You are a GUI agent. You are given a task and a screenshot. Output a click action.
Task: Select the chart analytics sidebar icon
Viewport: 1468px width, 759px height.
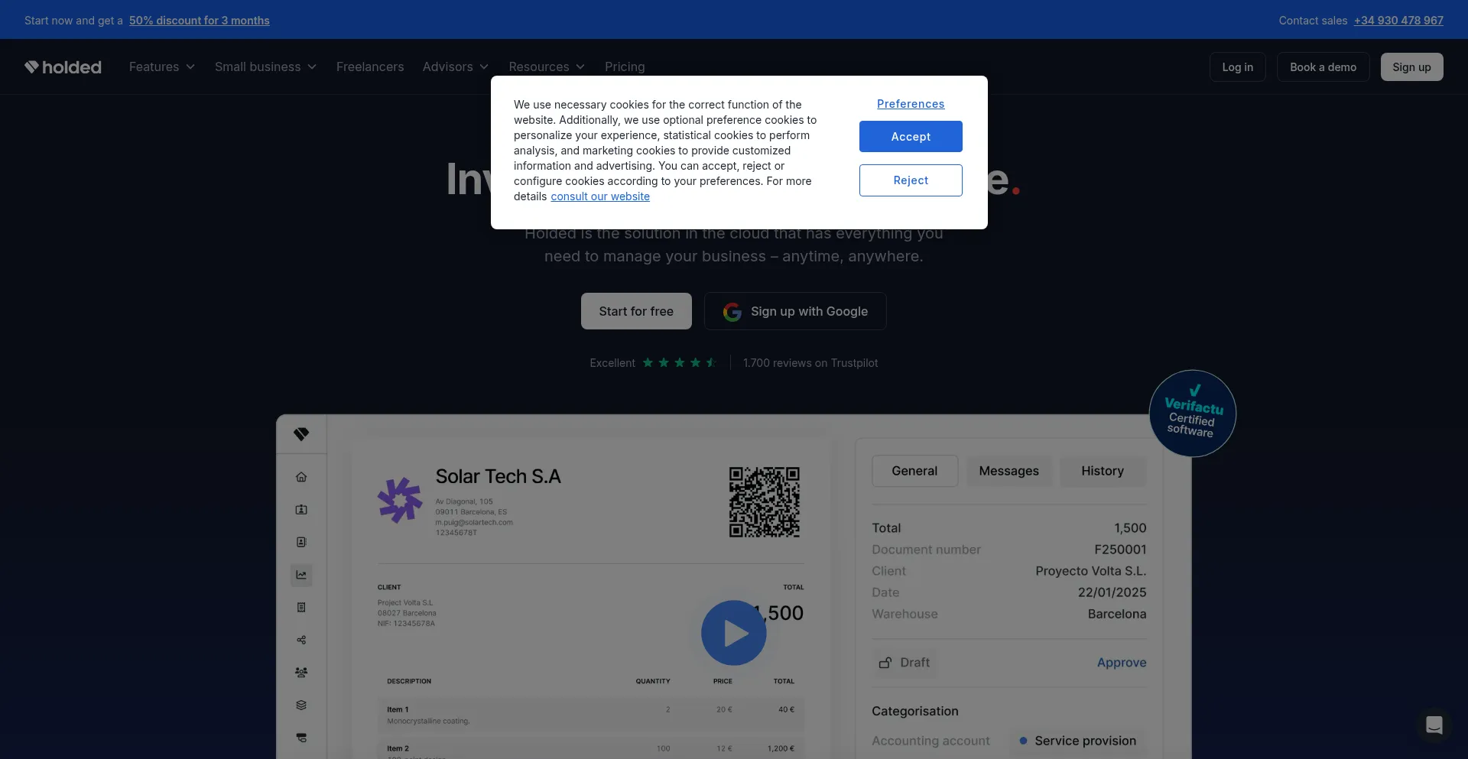tap(301, 575)
